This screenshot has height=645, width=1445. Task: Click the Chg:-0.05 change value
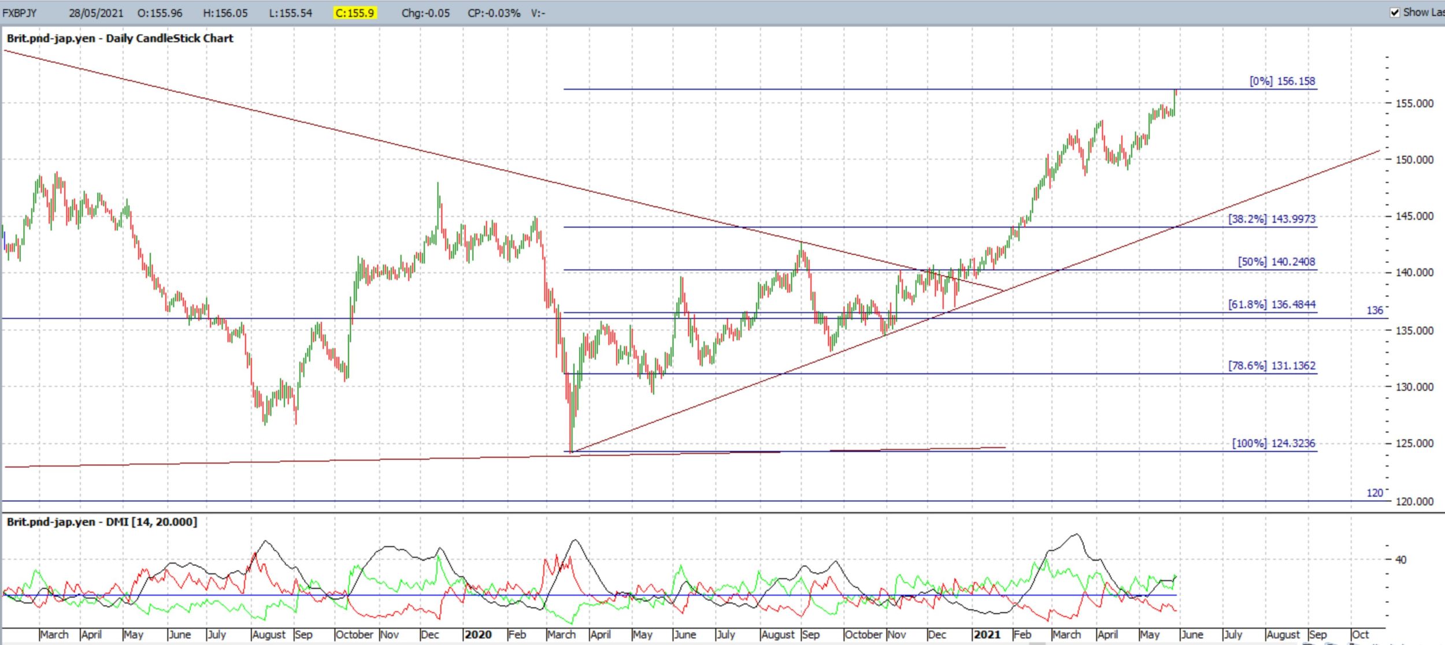425,13
